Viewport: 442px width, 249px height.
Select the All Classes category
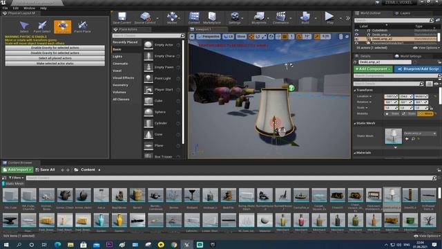click(122, 100)
